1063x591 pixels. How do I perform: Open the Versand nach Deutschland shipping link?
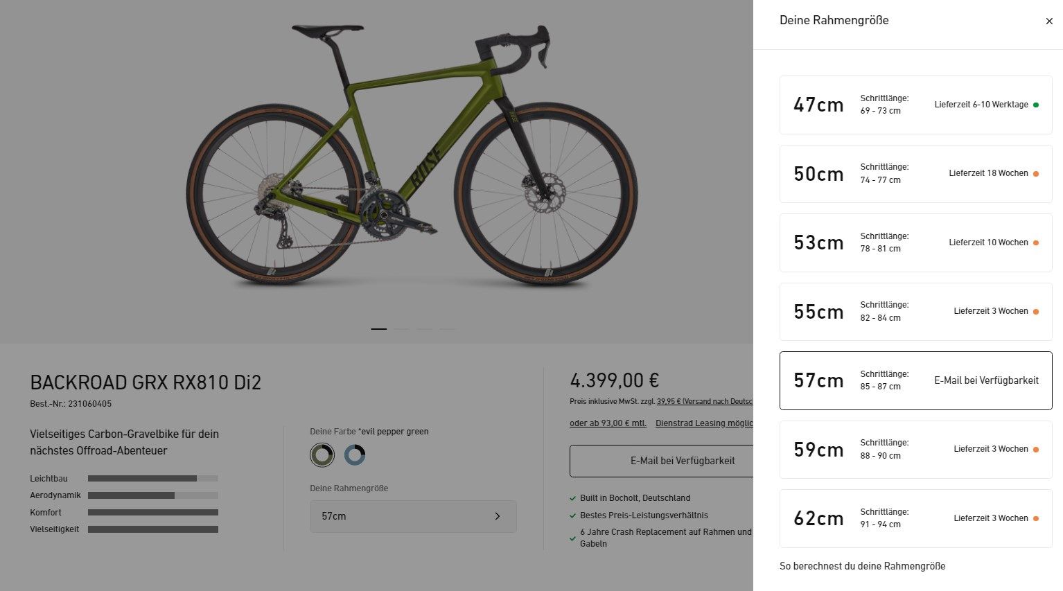704,401
